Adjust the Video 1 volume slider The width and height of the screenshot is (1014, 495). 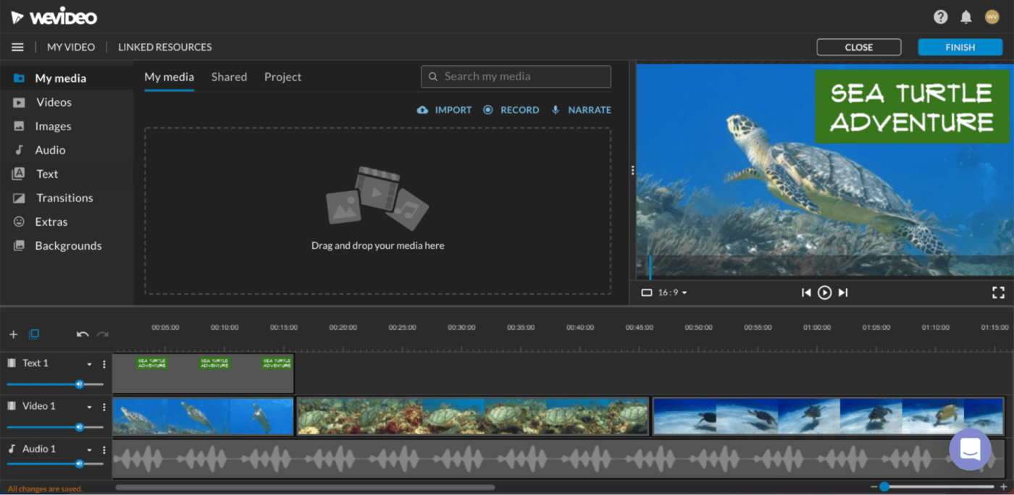tap(55, 427)
